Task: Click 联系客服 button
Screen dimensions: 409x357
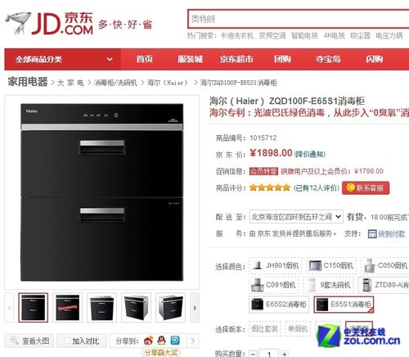Action: (366, 188)
